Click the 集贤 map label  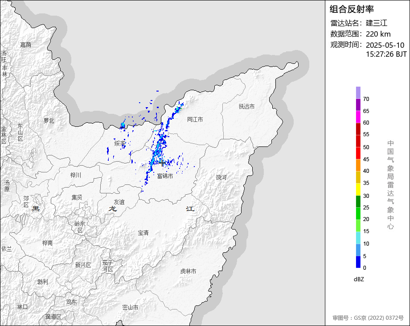click(77, 197)
